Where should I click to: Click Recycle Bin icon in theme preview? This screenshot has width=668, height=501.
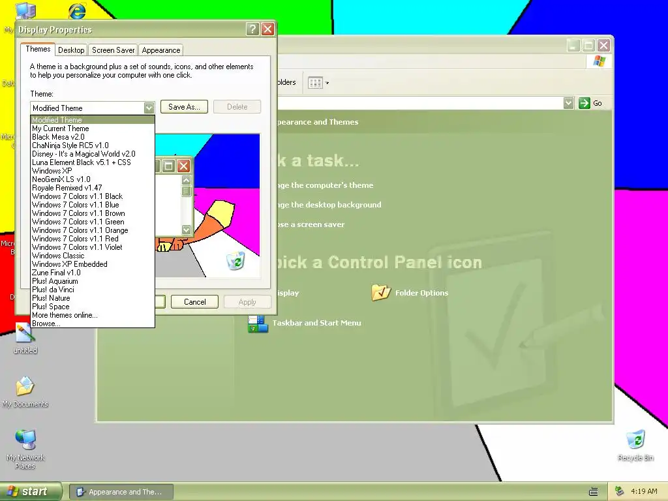pyautogui.click(x=235, y=260)
